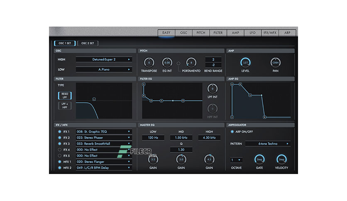The height and width of the screenshot is (201, 347).
Task: Click the LPF INT knob
Action: click(213, 89)
